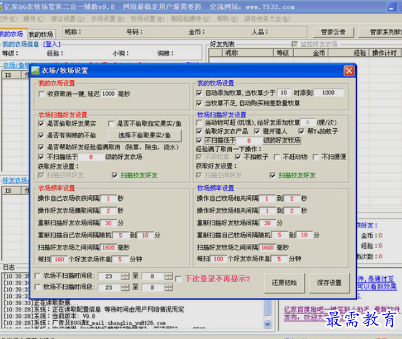
Task: Adjust pasture no-scan start hour 23 stepper
Action: [x=125, y=288]
